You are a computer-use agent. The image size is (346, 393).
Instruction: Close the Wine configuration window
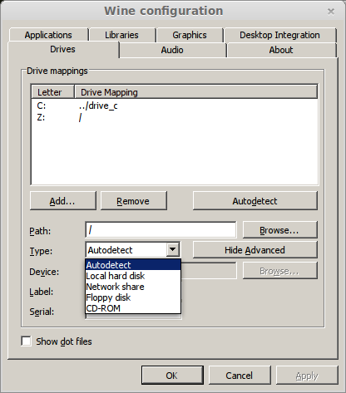(x=331, y=12)
